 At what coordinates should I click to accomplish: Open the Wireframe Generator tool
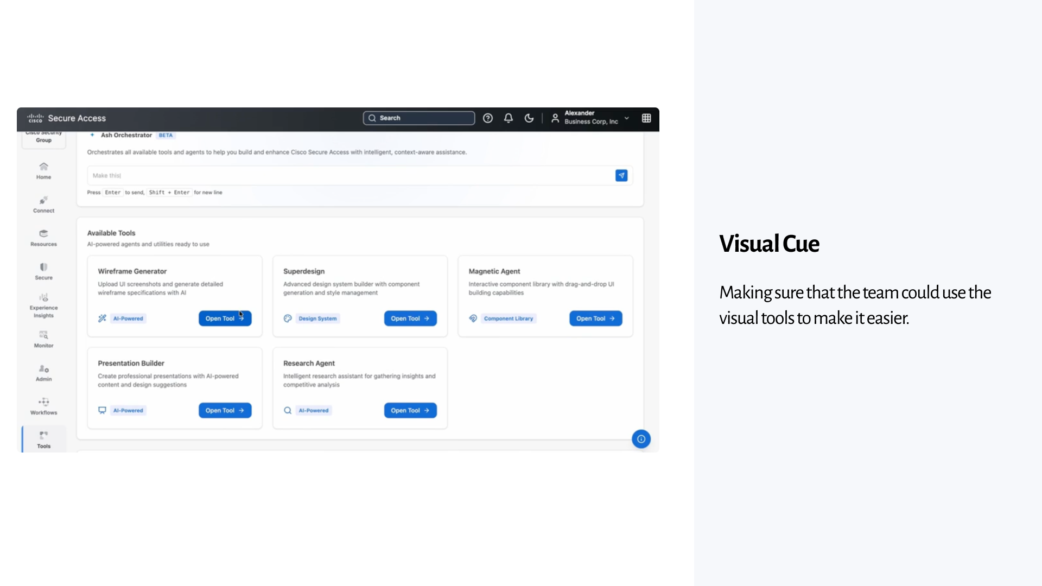tap(225, 319)
